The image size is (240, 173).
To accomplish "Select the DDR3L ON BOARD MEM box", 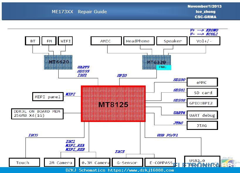I will coord(37,114).
